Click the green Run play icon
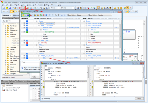The image size is (148, 103). click(91, 8)
